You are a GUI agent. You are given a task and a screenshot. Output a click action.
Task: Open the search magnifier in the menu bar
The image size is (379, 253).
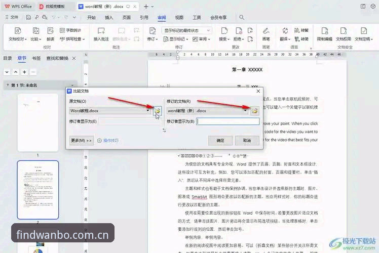click(242, 17)
